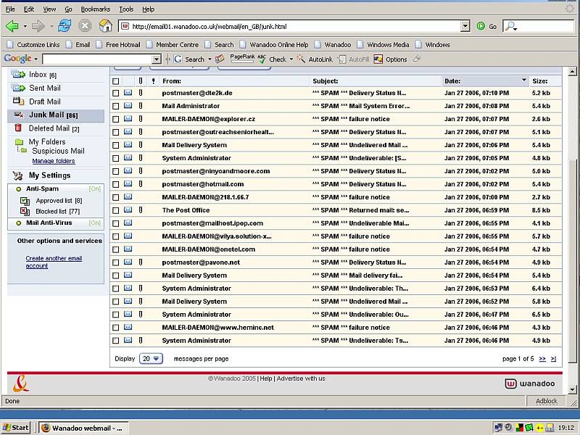
Task: Open the messages per page dropdown
Action: (x=151, y=359)
